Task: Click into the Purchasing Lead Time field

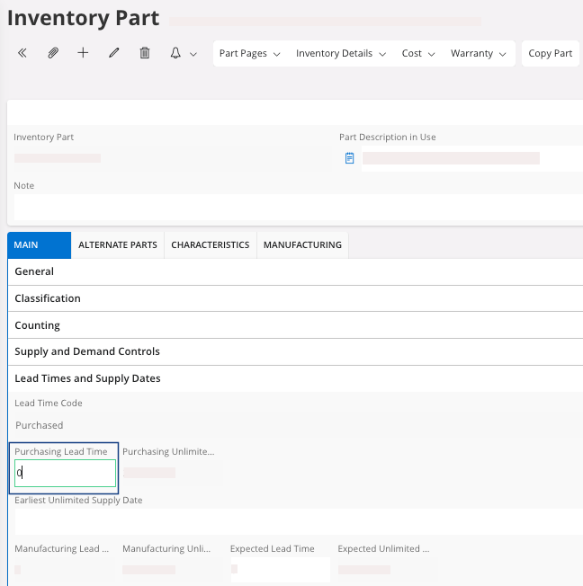Action: [x=65, y=473]
